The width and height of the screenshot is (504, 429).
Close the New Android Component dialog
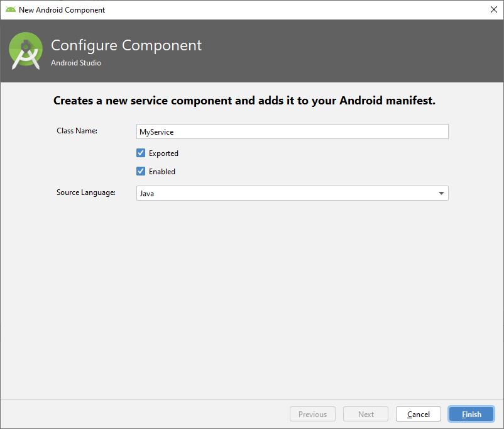493,9
